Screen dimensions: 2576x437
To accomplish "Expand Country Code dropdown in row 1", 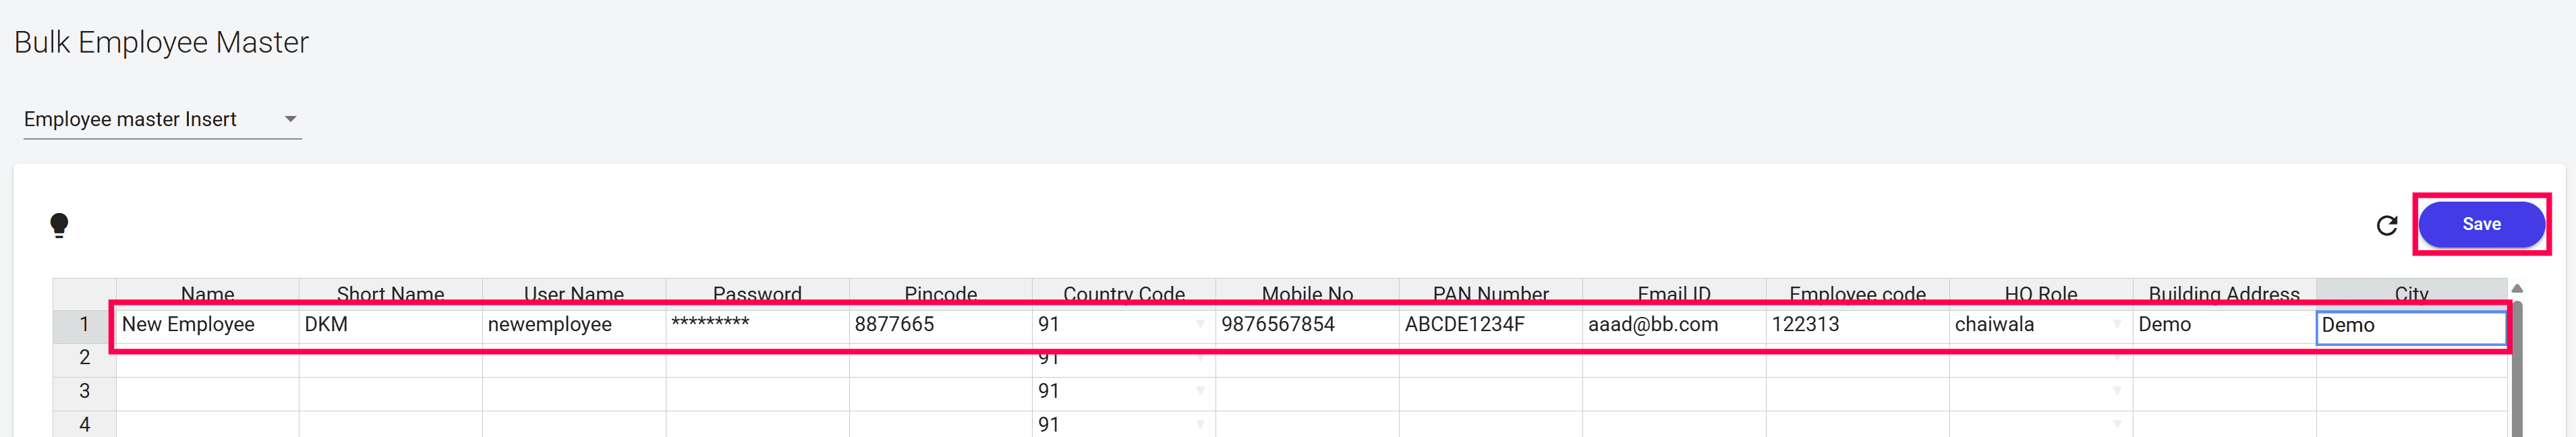I will click(x=1200, y=325).
